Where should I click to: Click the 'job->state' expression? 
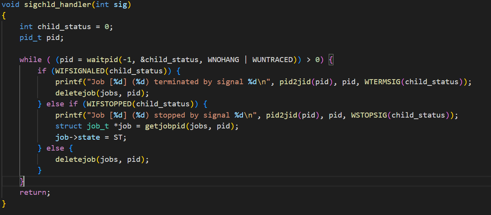tap(78, 137)
